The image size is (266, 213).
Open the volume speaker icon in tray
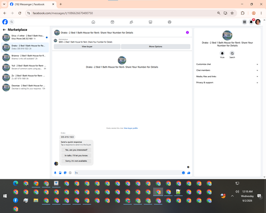click(x=237, y=192)
